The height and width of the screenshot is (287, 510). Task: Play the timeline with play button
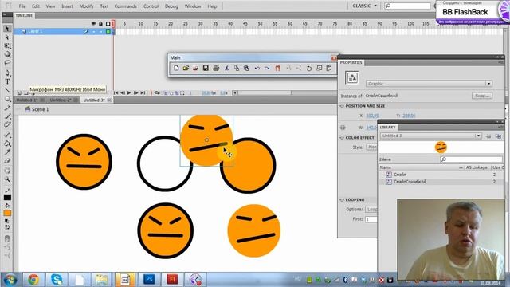pyautogui.click(x=129, y=92)
